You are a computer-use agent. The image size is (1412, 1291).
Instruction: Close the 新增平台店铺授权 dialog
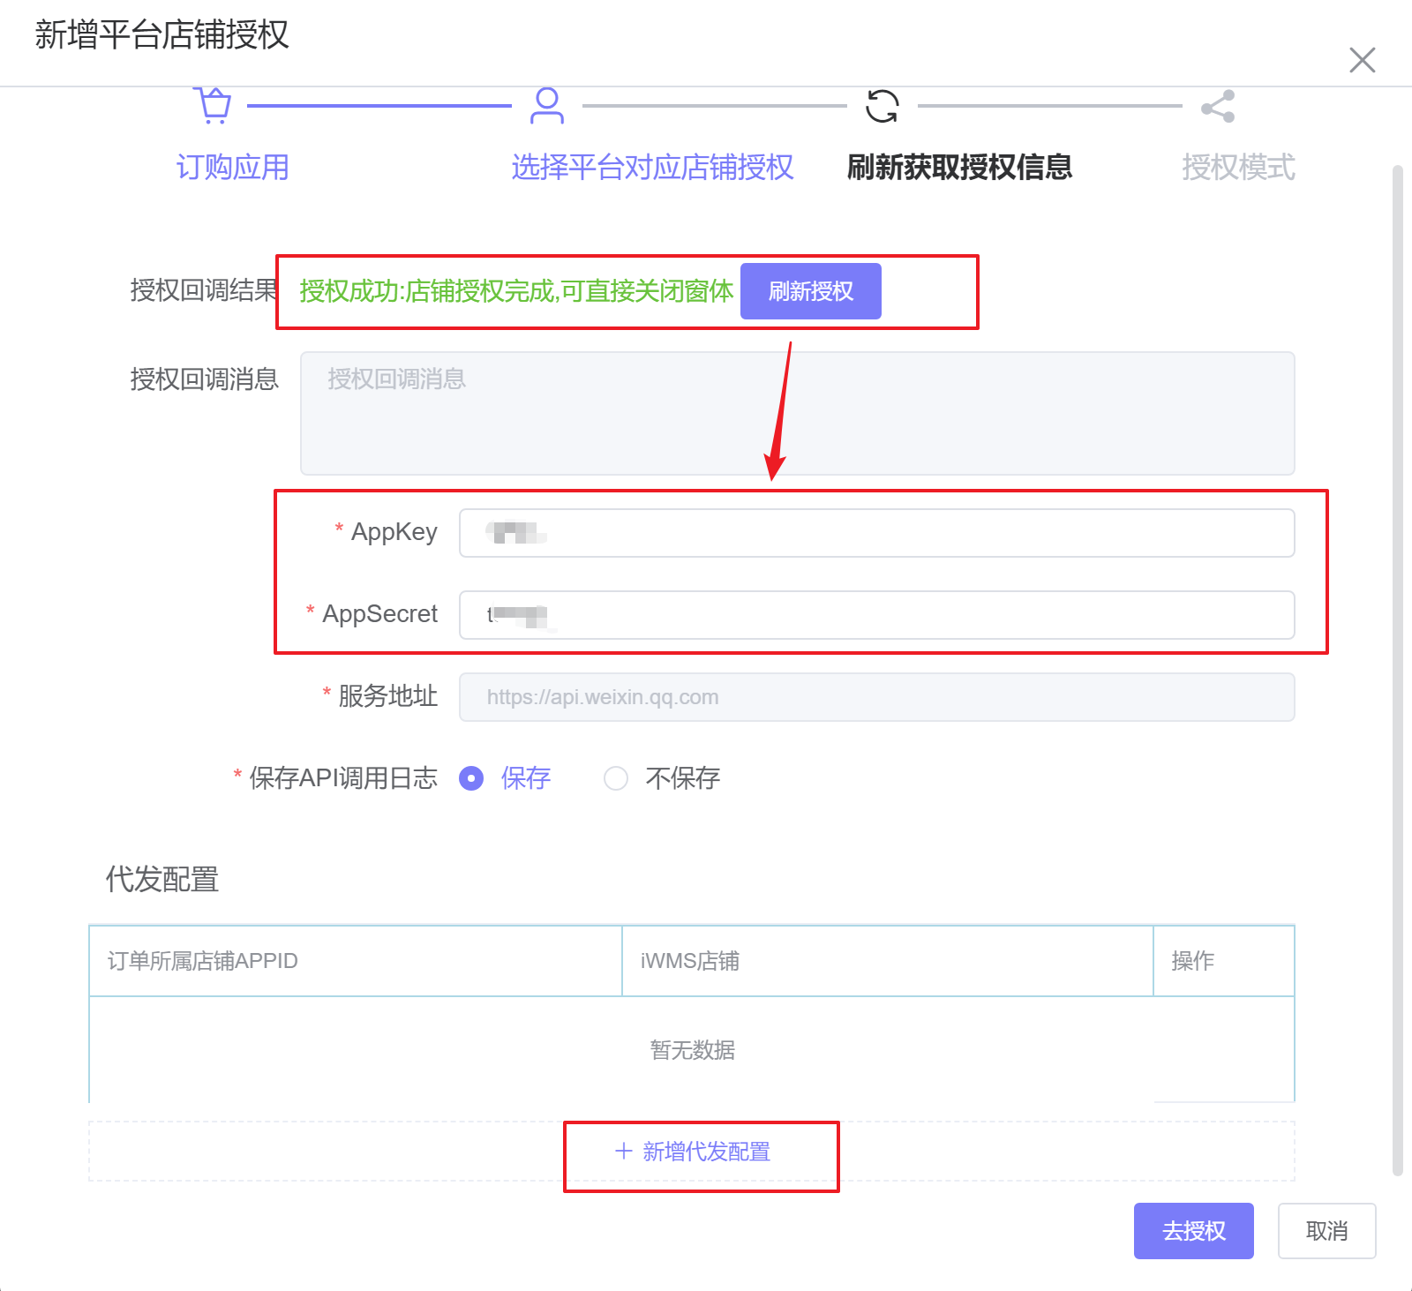tap(1362, 60)
